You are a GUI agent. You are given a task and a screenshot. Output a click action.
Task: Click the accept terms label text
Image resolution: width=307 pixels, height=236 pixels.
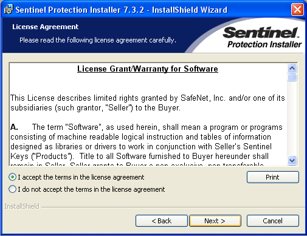click(x=81, y=177)
